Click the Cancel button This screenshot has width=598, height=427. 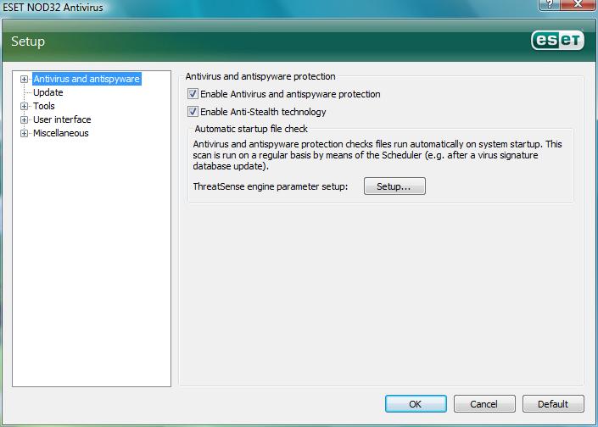point(484,404)
